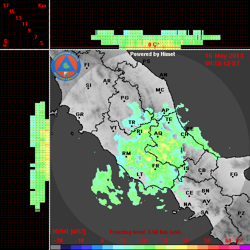Viewport: 250px width, 250px height.
Task: Click the 17 Km altitude scale label
Action: (x=5, y=5)
